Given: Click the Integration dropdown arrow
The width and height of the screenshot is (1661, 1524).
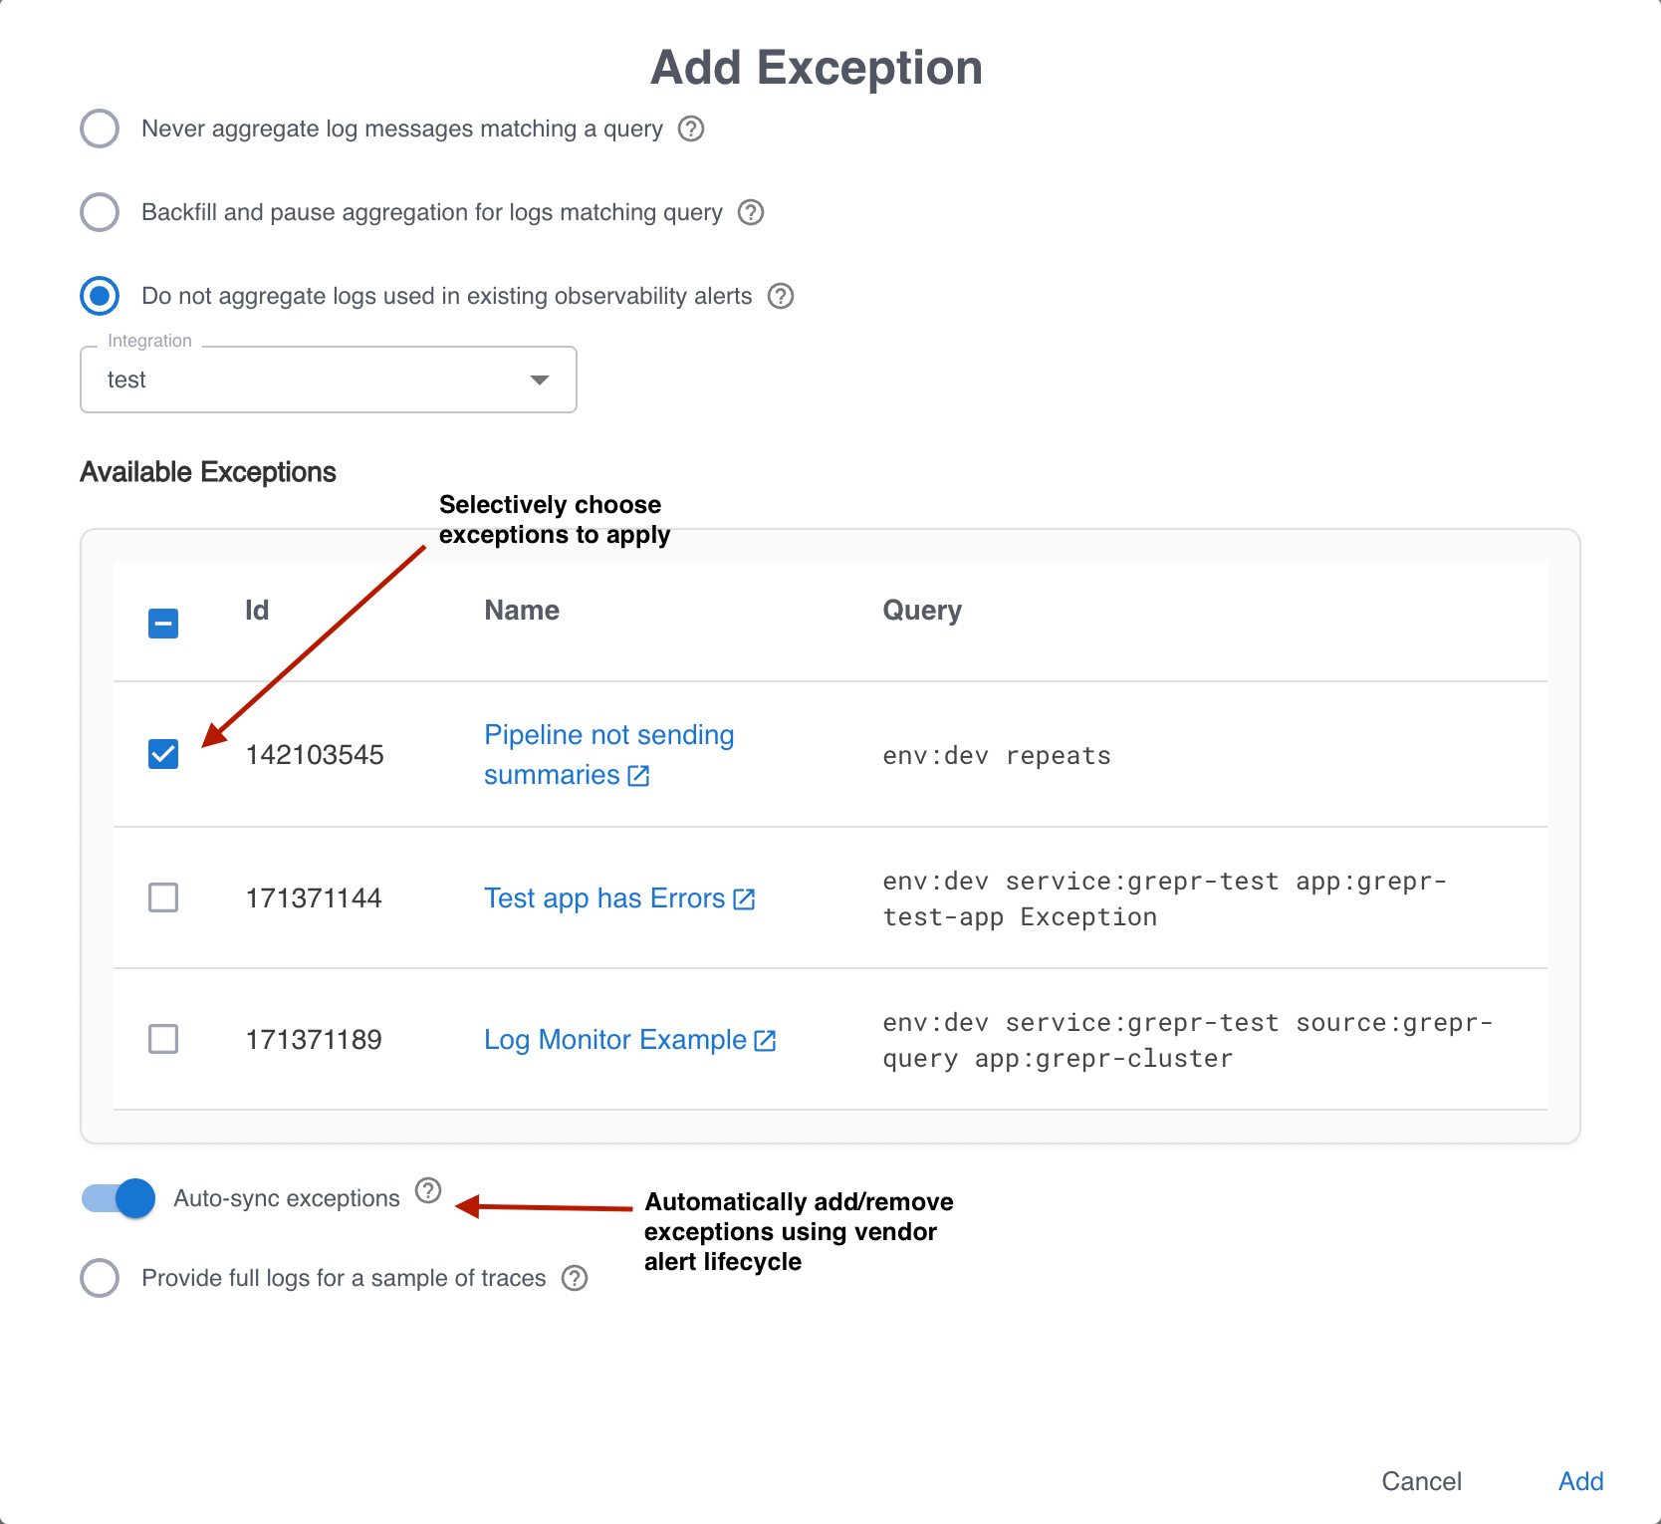Looking at the screenshot, I should (540, 380).
